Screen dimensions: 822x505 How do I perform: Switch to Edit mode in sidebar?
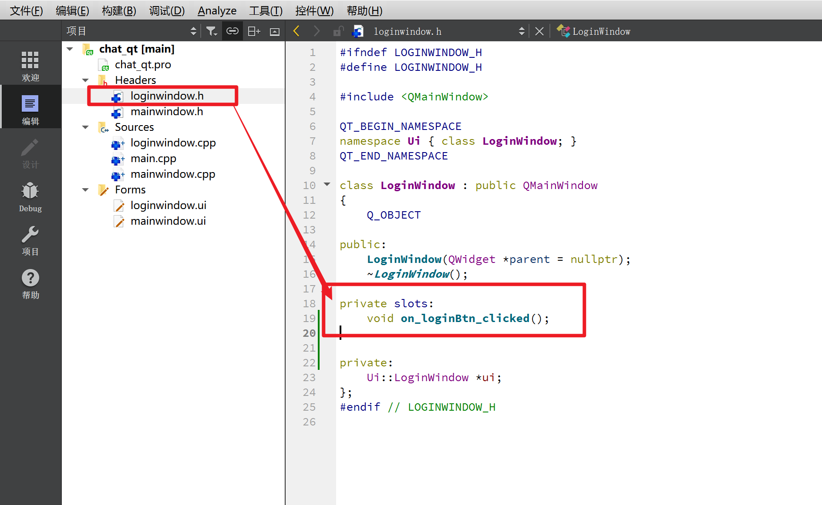coord(30,109)
